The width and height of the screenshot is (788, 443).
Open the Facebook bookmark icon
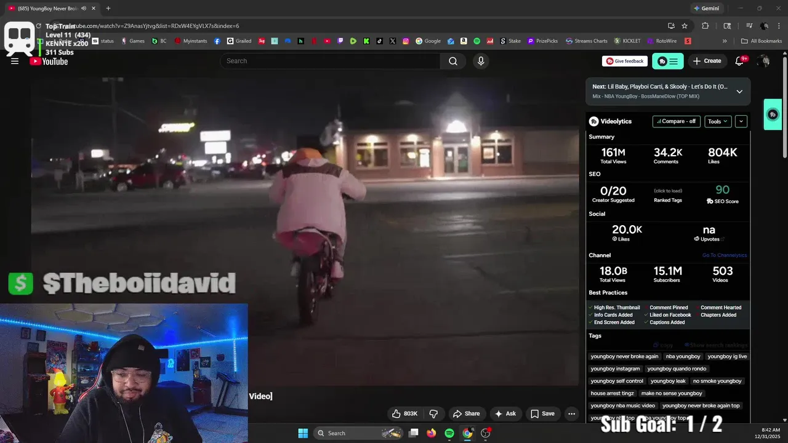tap(217, 41)
